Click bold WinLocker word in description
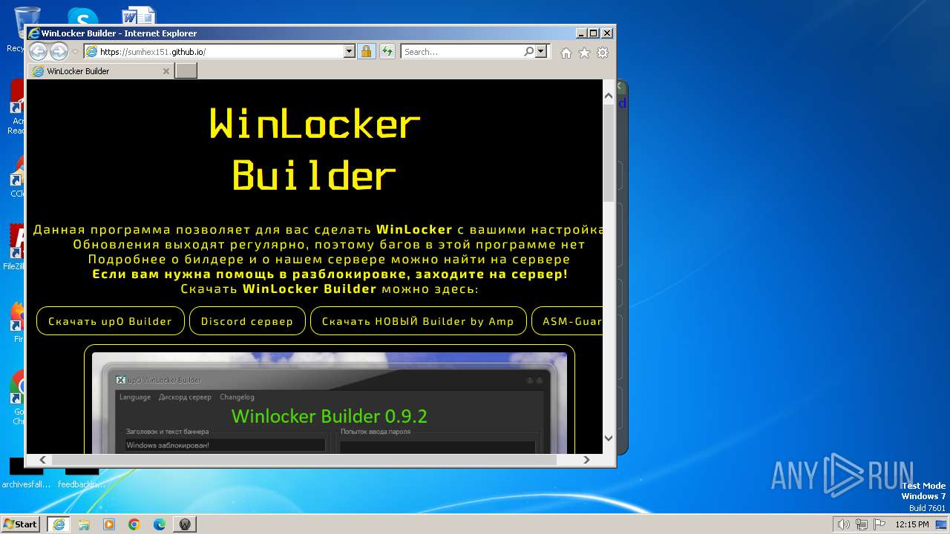This screenshot has height=534, width=950. click(x=414, y=230)
